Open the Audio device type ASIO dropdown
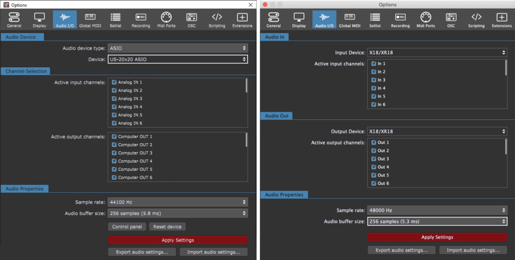 (x=178, y=48)
